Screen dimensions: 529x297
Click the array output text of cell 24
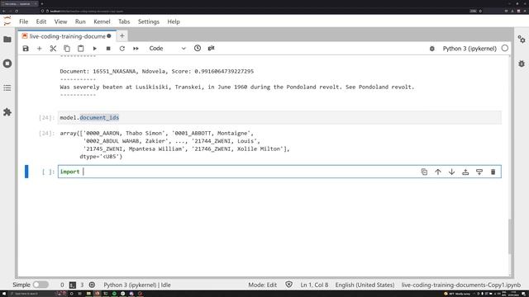point(174,145)
